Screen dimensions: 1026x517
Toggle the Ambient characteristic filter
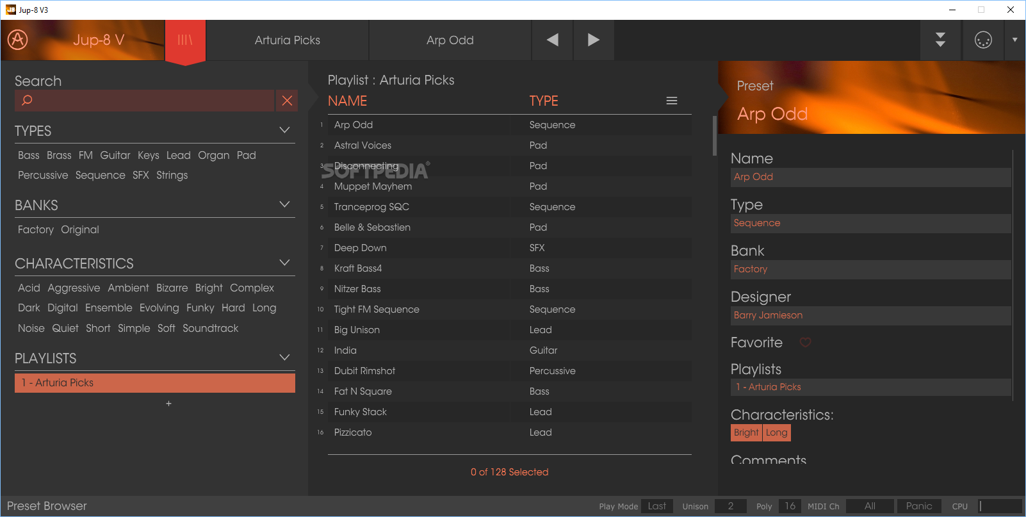click(x=128, y=288)
